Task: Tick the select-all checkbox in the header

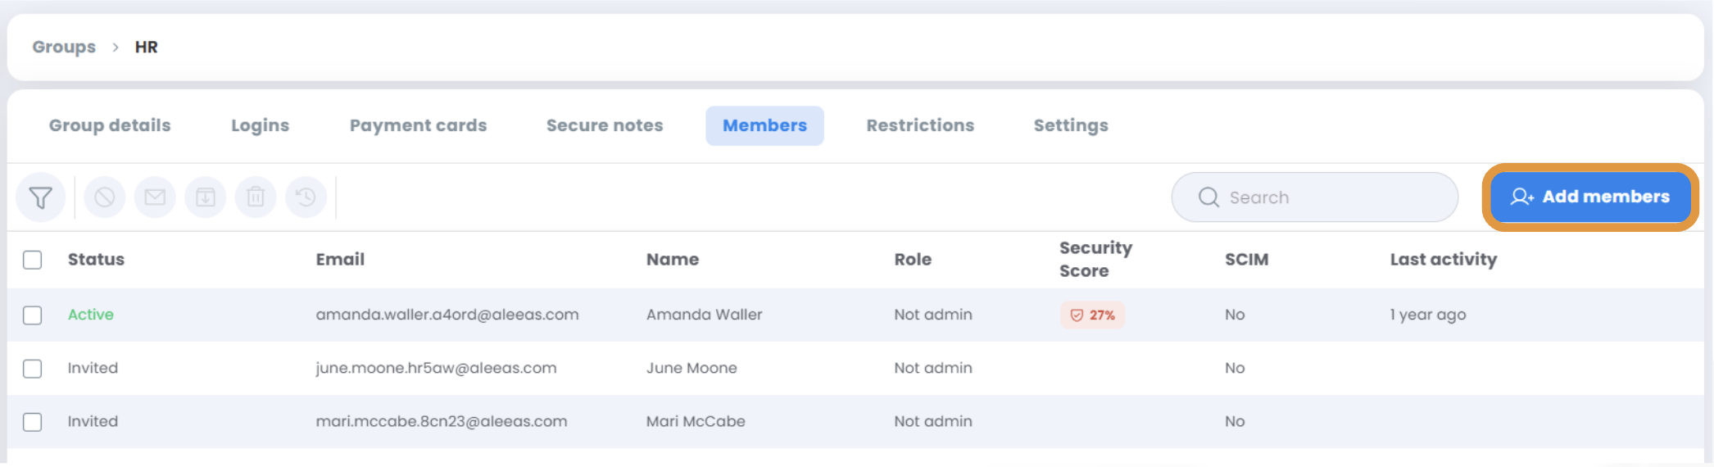Action: 33,261
